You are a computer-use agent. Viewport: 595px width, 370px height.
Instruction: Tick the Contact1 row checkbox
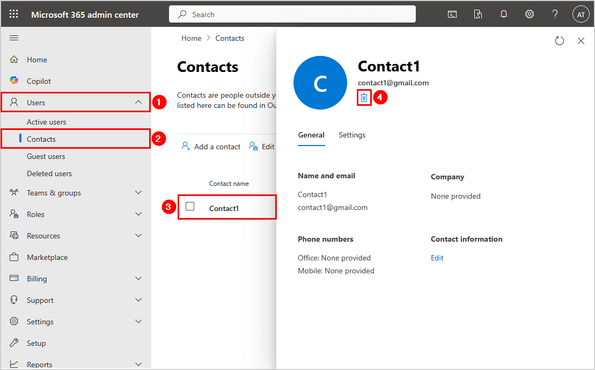click(190, 206)
